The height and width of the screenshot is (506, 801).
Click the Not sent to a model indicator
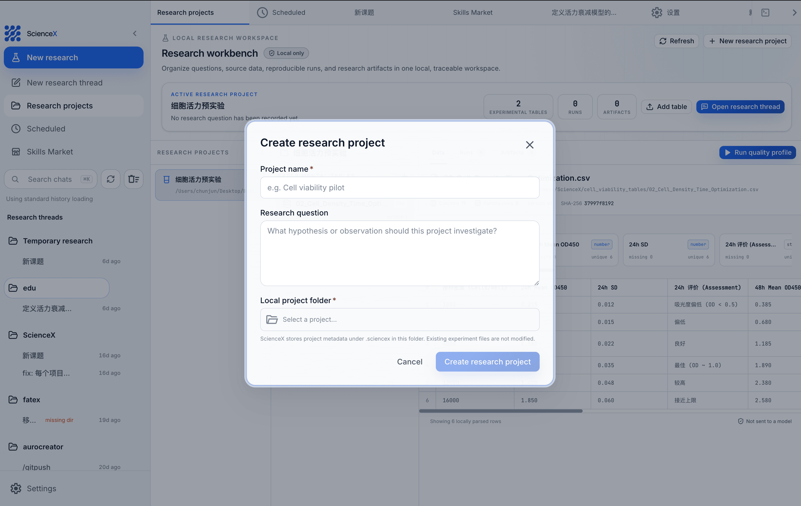[764, 421]
